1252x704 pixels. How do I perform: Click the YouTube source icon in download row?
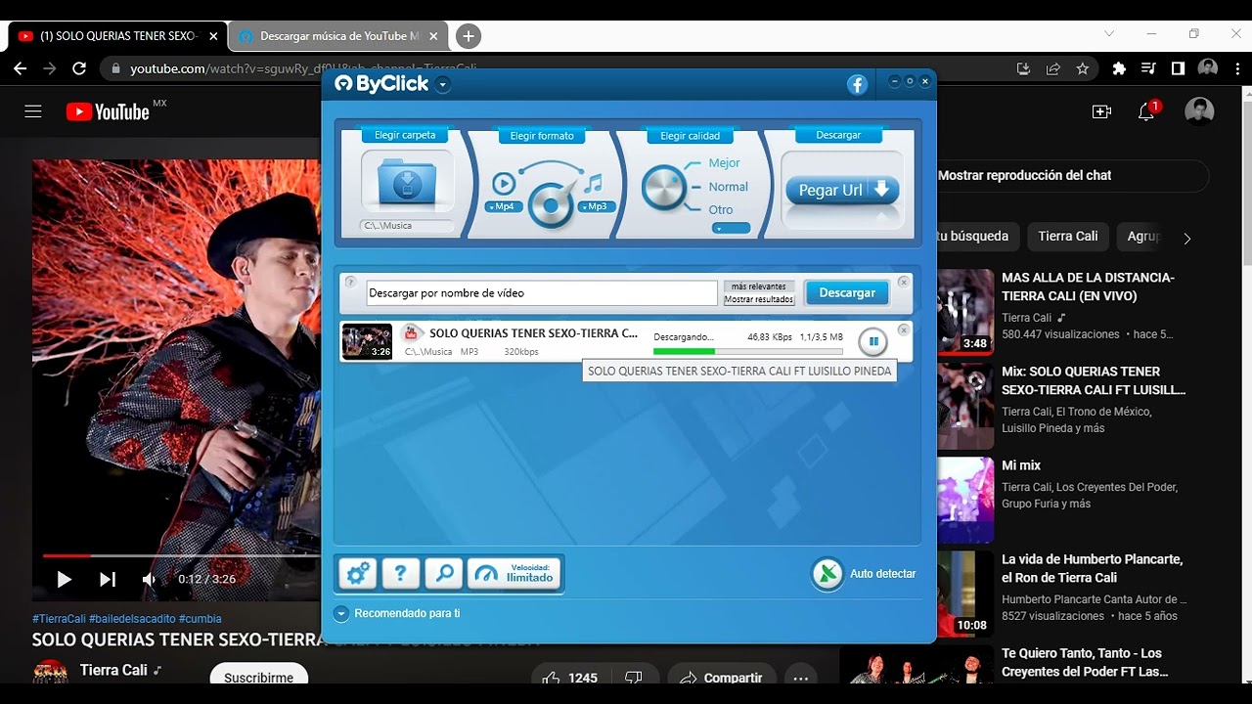412,333
